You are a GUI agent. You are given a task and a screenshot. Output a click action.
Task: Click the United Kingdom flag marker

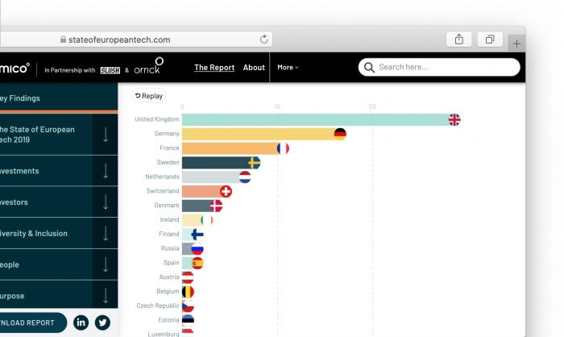[454, 119]
